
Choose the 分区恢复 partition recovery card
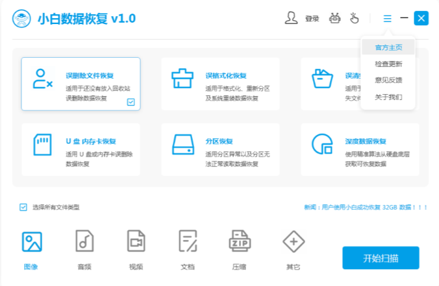point(221,149)
